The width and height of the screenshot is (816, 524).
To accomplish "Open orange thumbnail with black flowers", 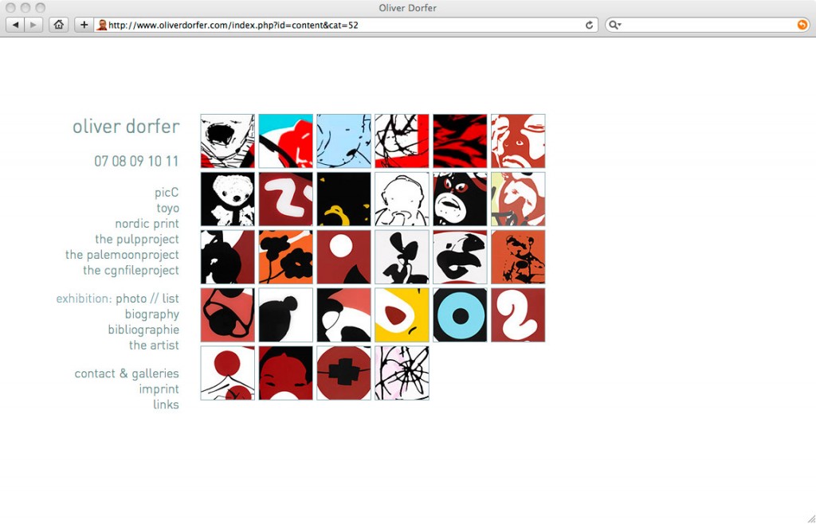I will point(286,256).
